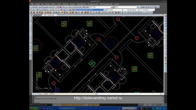Open the lineweight По слою dropdown
This screenshot has width=196, height=110.
(x=147, y=10)
